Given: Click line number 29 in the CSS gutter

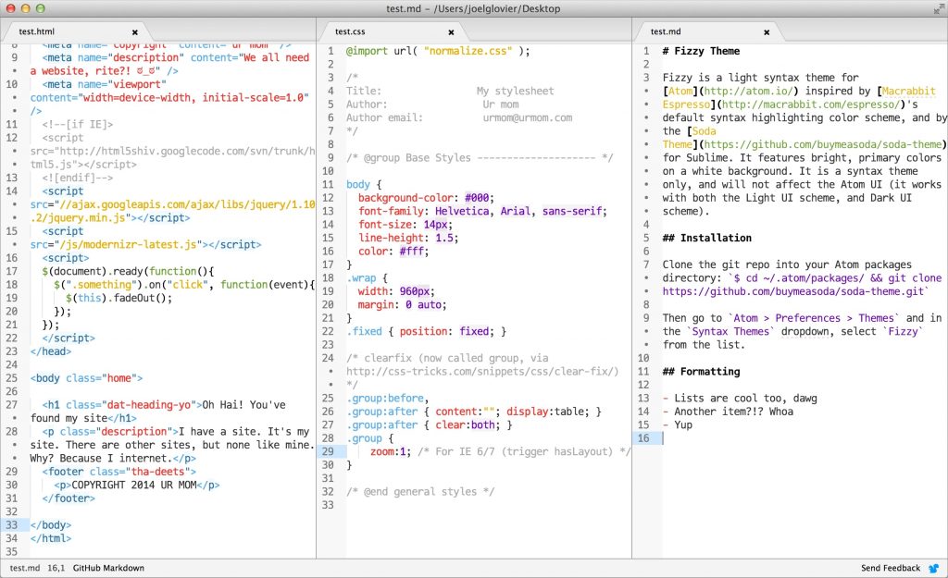Looking at the screenshot, I should coord(327,451).
